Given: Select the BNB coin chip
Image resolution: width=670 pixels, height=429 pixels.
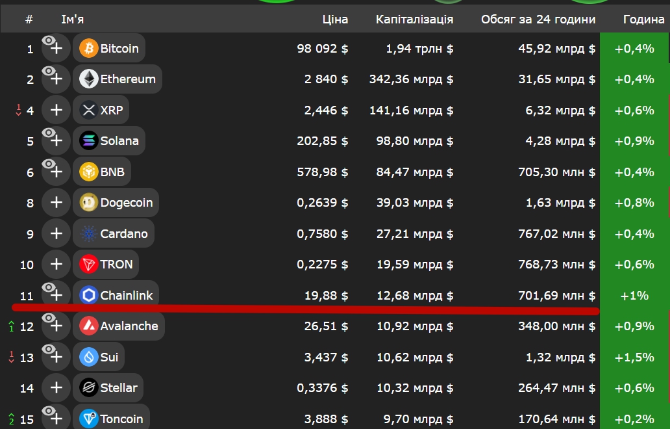Looking at the screenshot, I should [x=102, y=172].
